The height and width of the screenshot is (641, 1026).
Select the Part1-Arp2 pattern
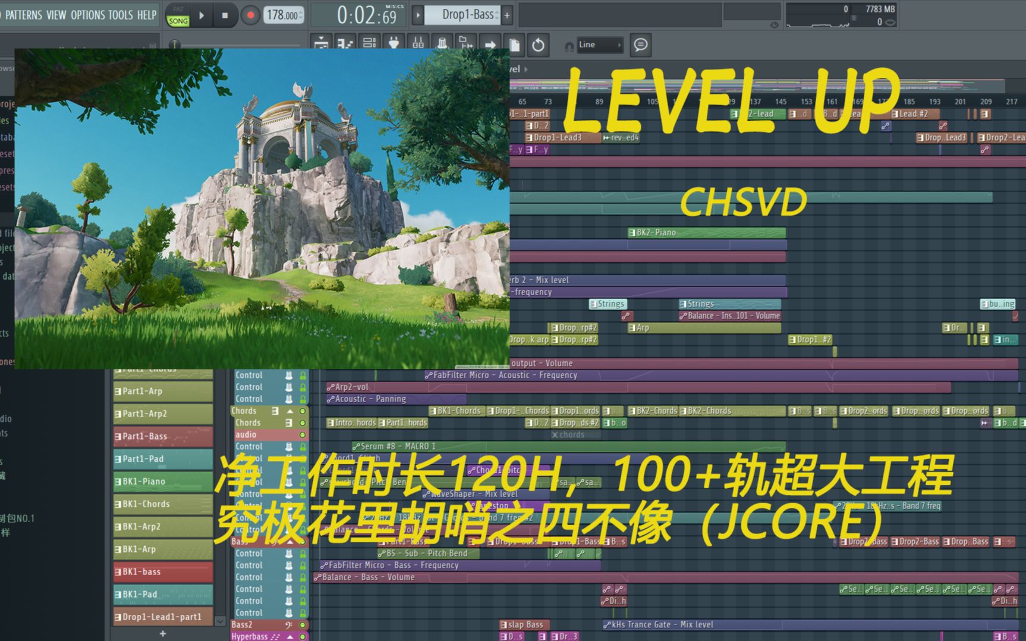pyautogui.click(x=163, y=413)
